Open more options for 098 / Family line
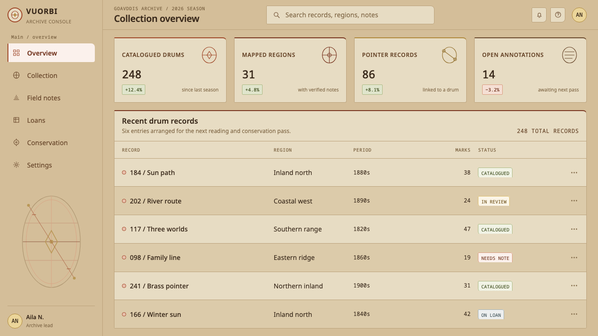This screenshot has width=598, height=336. pos(574,258)
